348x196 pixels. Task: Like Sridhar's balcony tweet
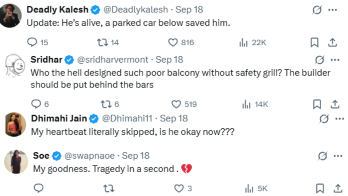(x=176, y=104)
